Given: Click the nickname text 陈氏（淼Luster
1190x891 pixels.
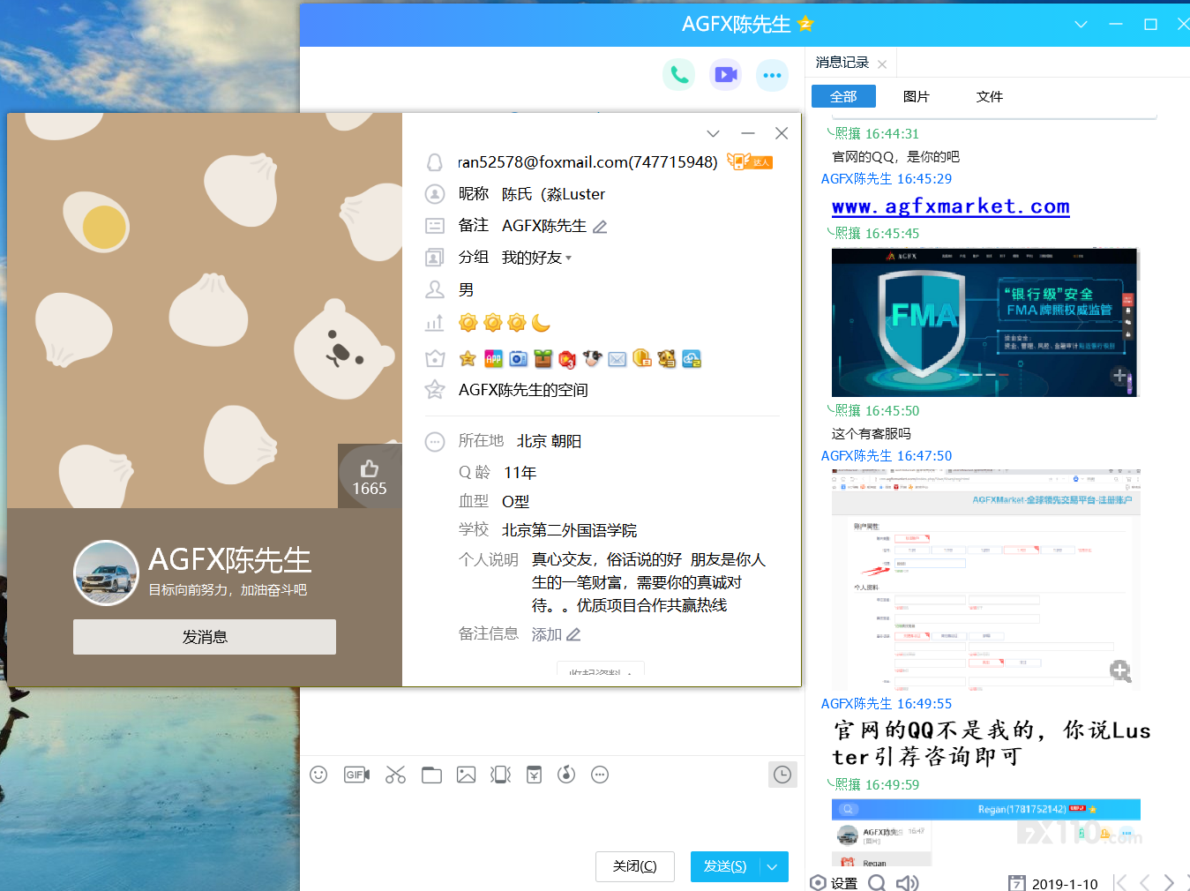Looking at the screenshot, I should tap(554, 194).
